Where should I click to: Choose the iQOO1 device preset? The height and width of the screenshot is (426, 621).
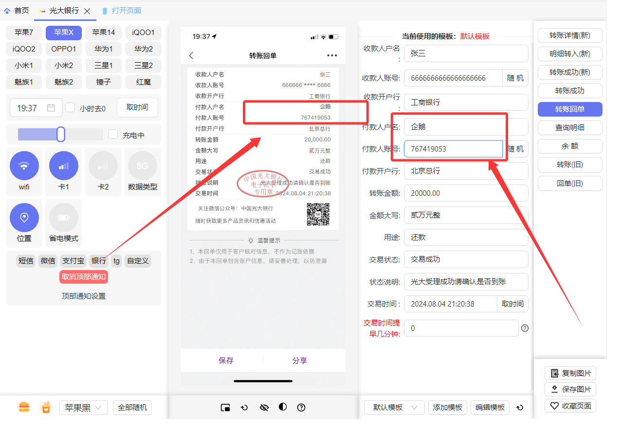144,33
